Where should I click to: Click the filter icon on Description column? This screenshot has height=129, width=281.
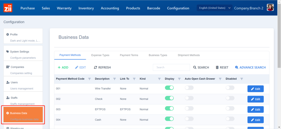coord(115,79)
